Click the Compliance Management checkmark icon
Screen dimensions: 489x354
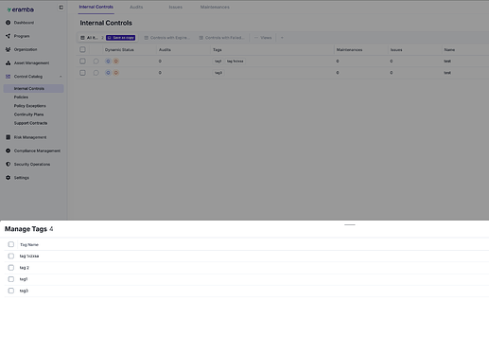pos(9,150)
